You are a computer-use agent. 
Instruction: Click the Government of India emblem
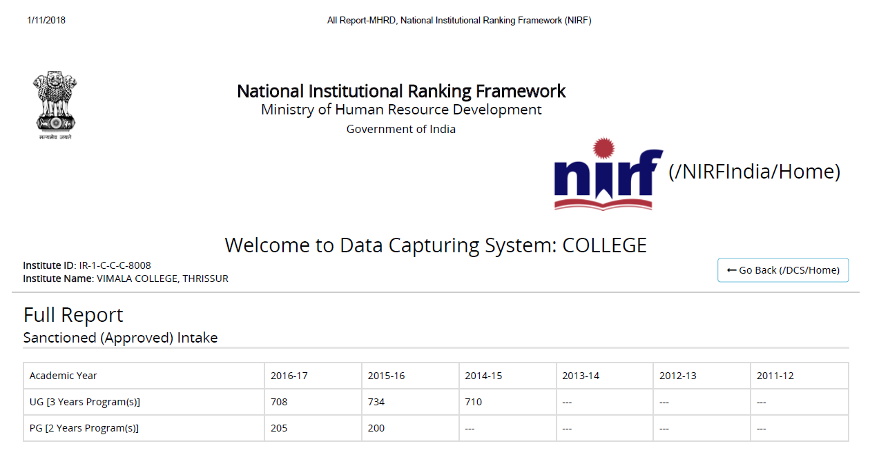[x=53, y=105]
